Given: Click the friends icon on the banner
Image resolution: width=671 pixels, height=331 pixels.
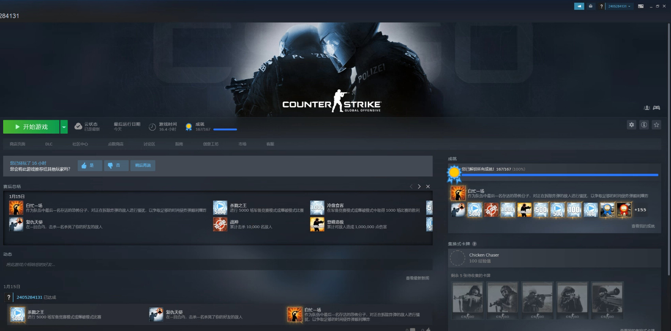Looking at the screenshot, I should (647, 108).
